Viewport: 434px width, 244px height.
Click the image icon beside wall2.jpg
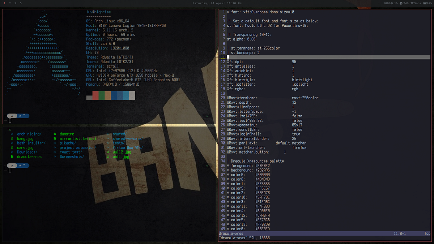[x=108, y=152]
